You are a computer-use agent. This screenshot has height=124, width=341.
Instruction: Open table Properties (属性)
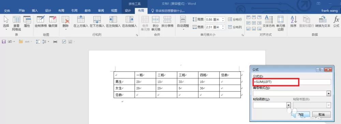point(27,22)
